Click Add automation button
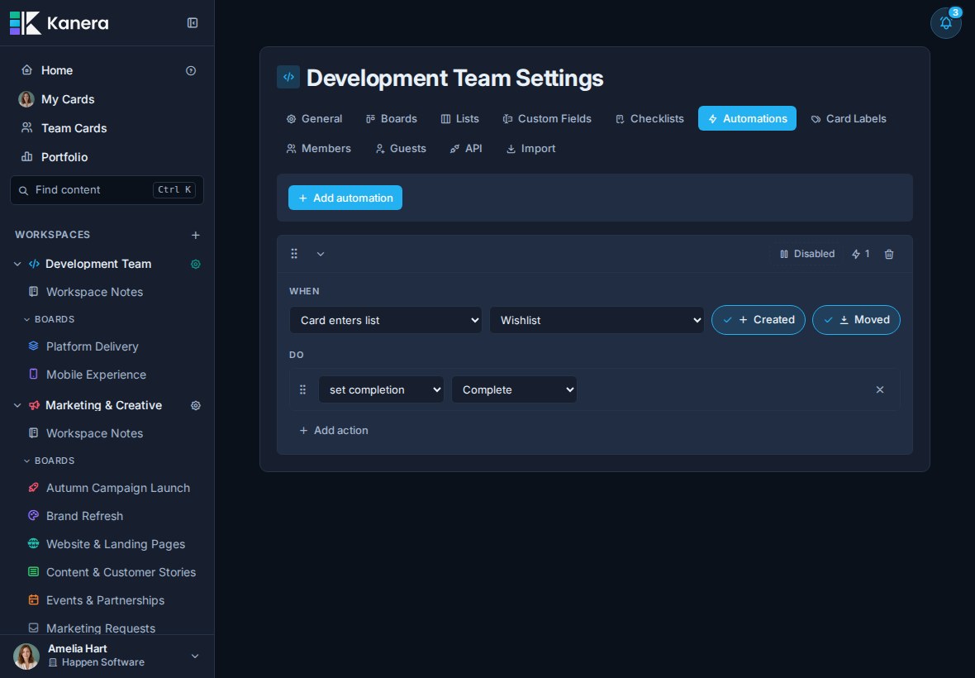The width and height of the screenshot is (975, 678). (345, 198)
